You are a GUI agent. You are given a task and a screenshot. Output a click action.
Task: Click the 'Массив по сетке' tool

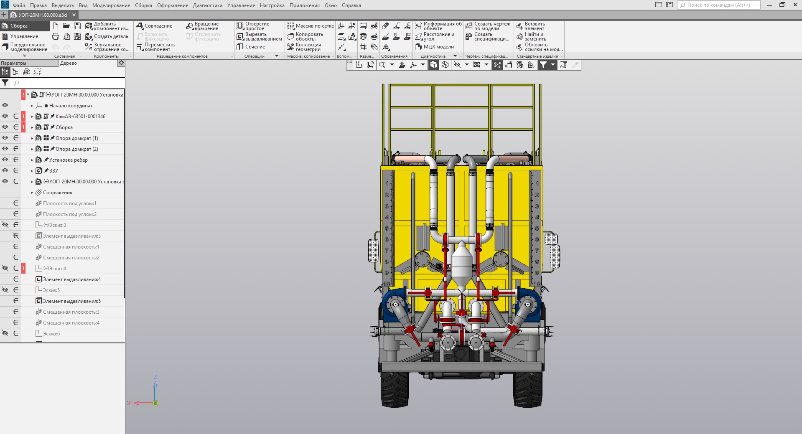pos(311,26)
